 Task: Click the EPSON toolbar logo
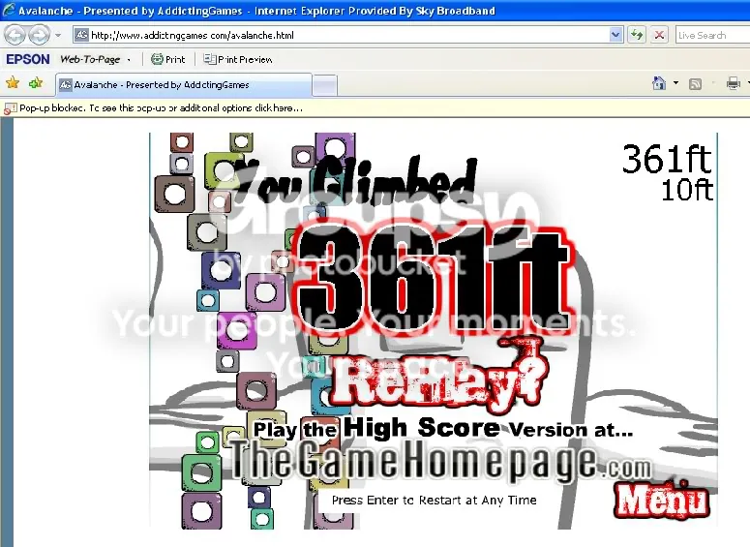click(28, 59)
